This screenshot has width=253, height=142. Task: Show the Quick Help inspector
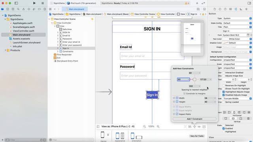point(225,9)
